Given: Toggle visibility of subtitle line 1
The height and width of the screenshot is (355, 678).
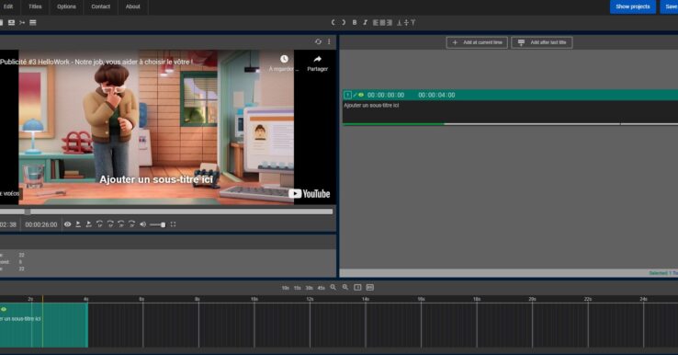Looking at the screenshot, I should tap(361, 95).
